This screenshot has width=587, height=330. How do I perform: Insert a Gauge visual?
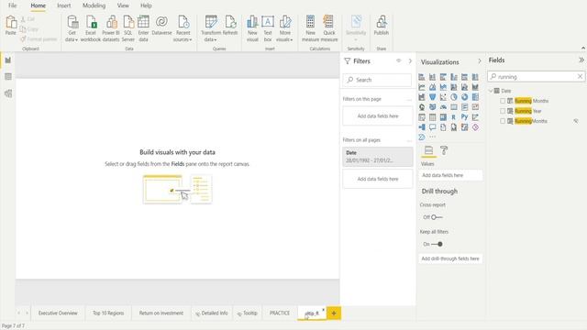click(x=443, y=107)
